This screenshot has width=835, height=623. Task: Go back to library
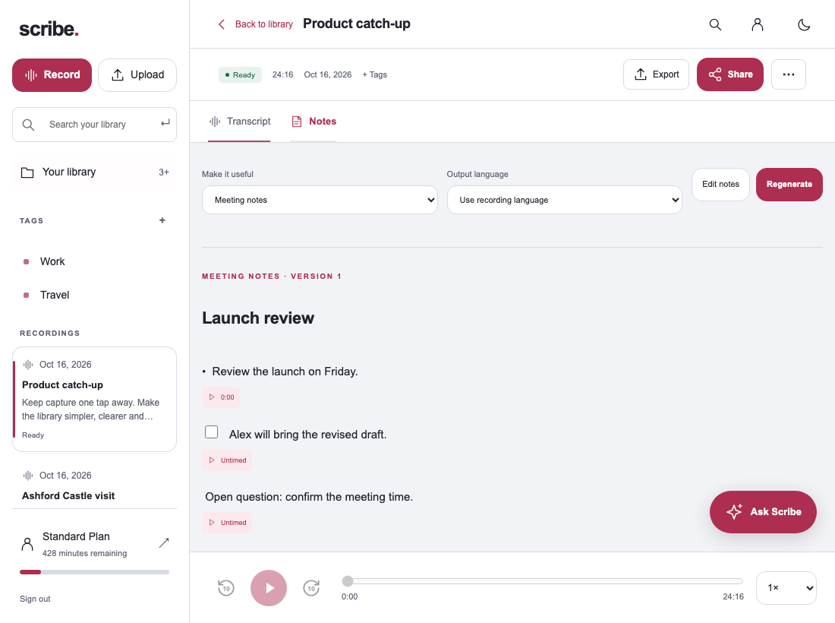click(x=256, y=24)
